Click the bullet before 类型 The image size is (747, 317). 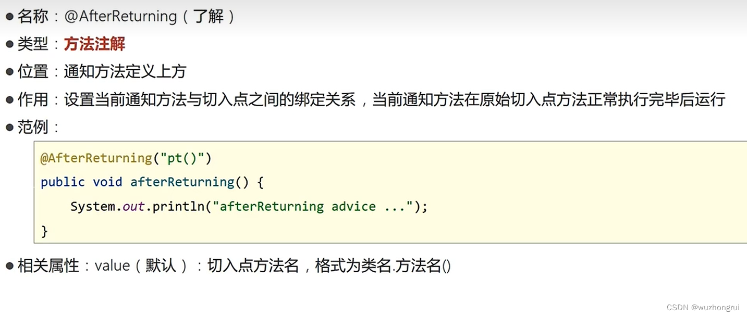coord(9,44)
